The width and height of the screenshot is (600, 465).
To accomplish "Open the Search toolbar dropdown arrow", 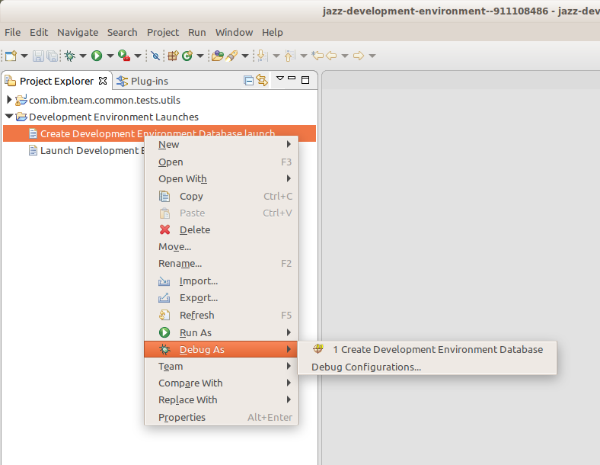I will (x=245, y=56).
